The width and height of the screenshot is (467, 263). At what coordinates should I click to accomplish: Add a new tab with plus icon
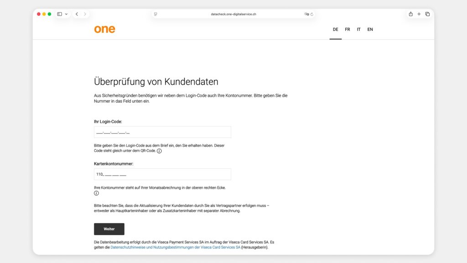pos(419,14)
